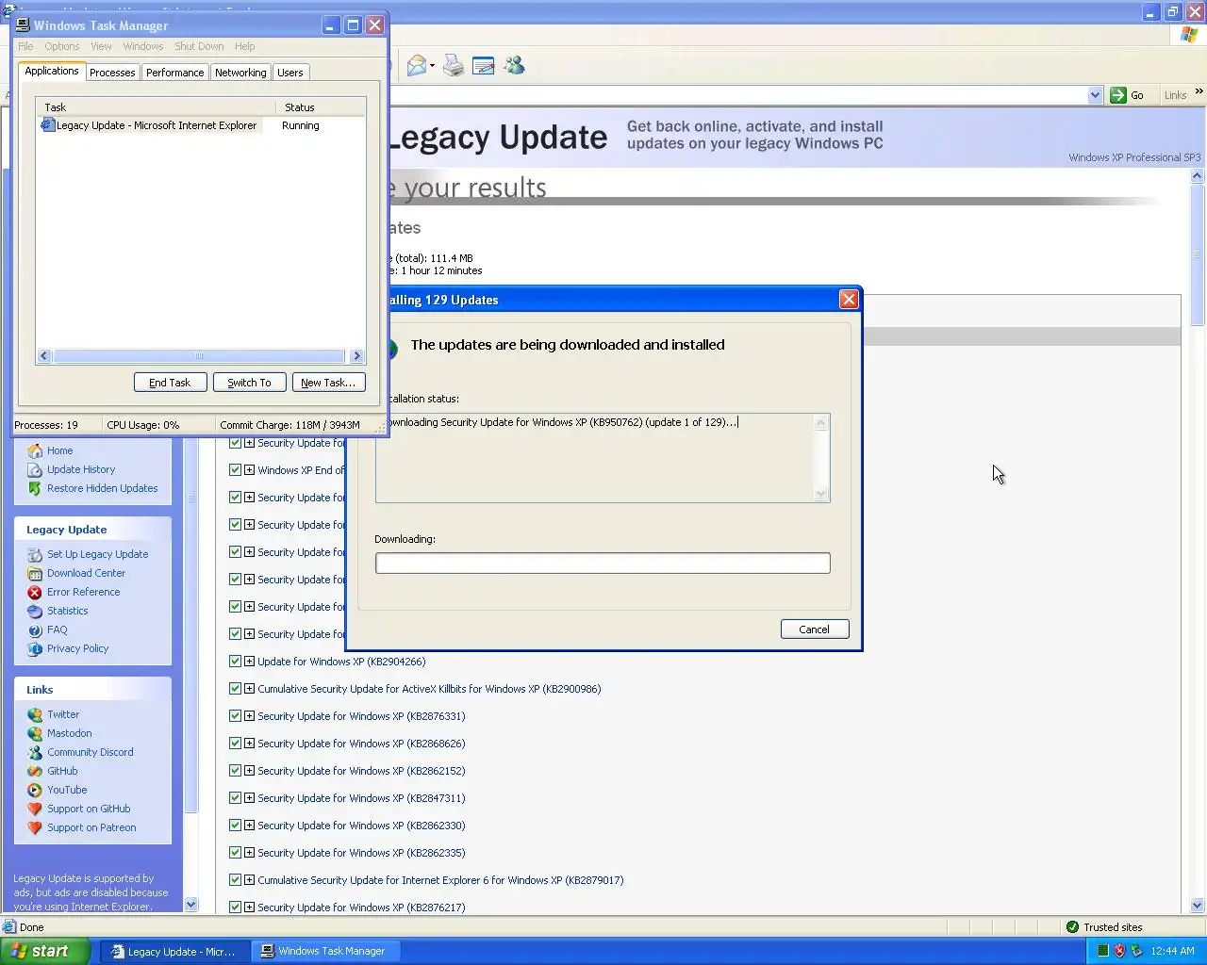Image resolution: width=1207 pixels, height=965 pixels.
Task: Uncheck the checkbox for Security Update KB2847311
Action: pos(236,798)
